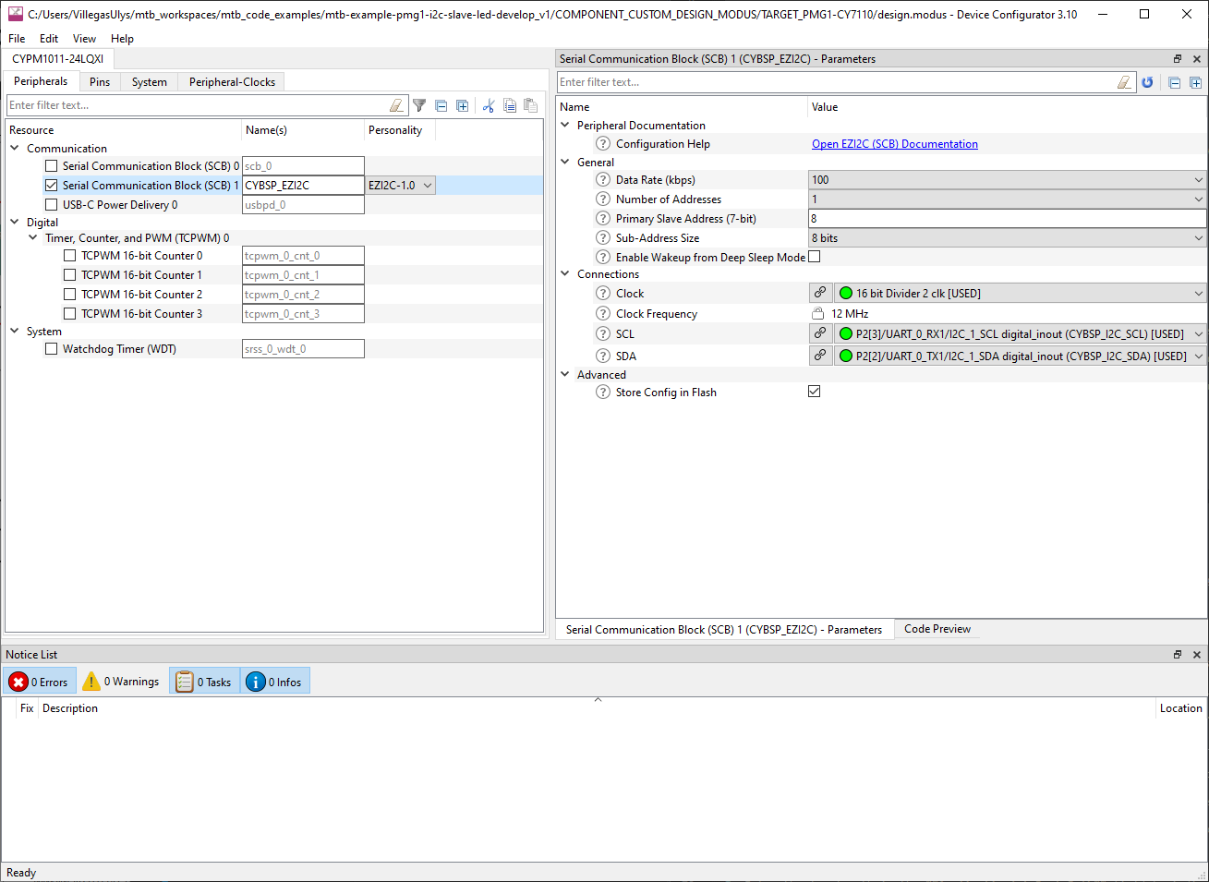Open EZI2C (SCB) Documentation link
The width and height of the screenshot is (1209, 882).
coord(895,144)
